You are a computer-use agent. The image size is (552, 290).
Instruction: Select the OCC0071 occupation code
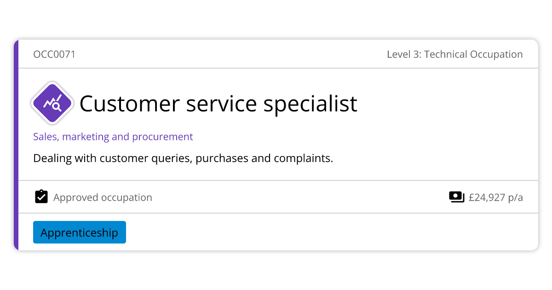(x=54, y=54)
